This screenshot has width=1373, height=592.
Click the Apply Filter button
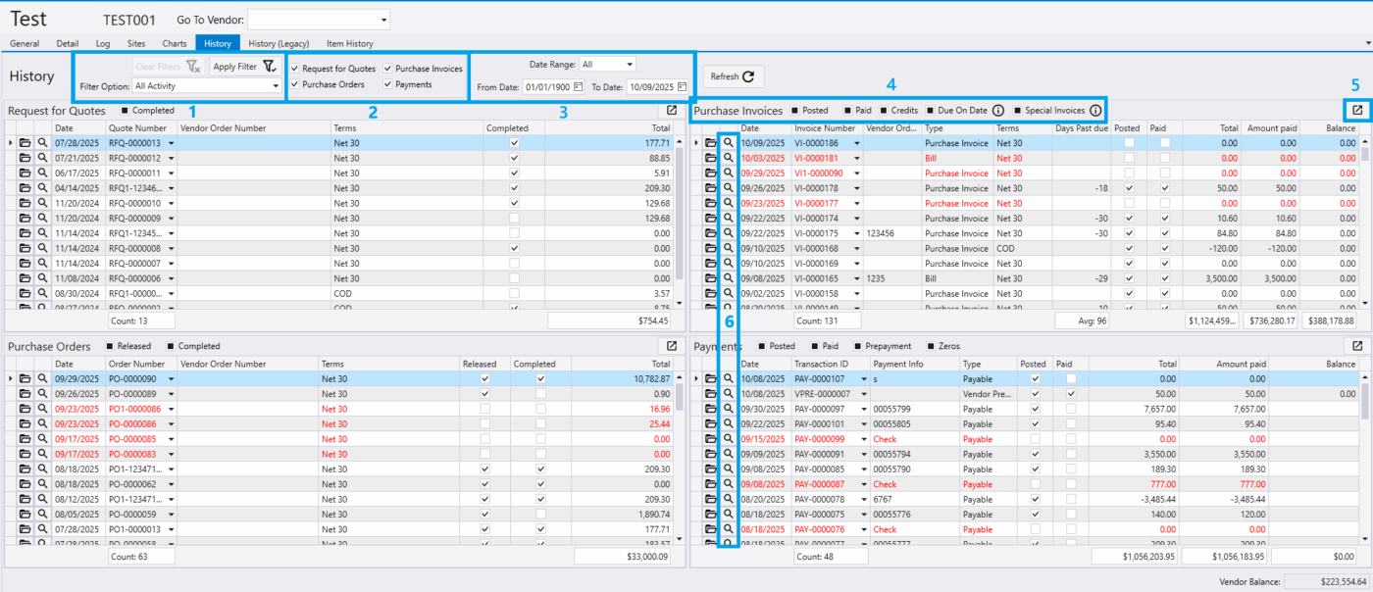point(243,67)
